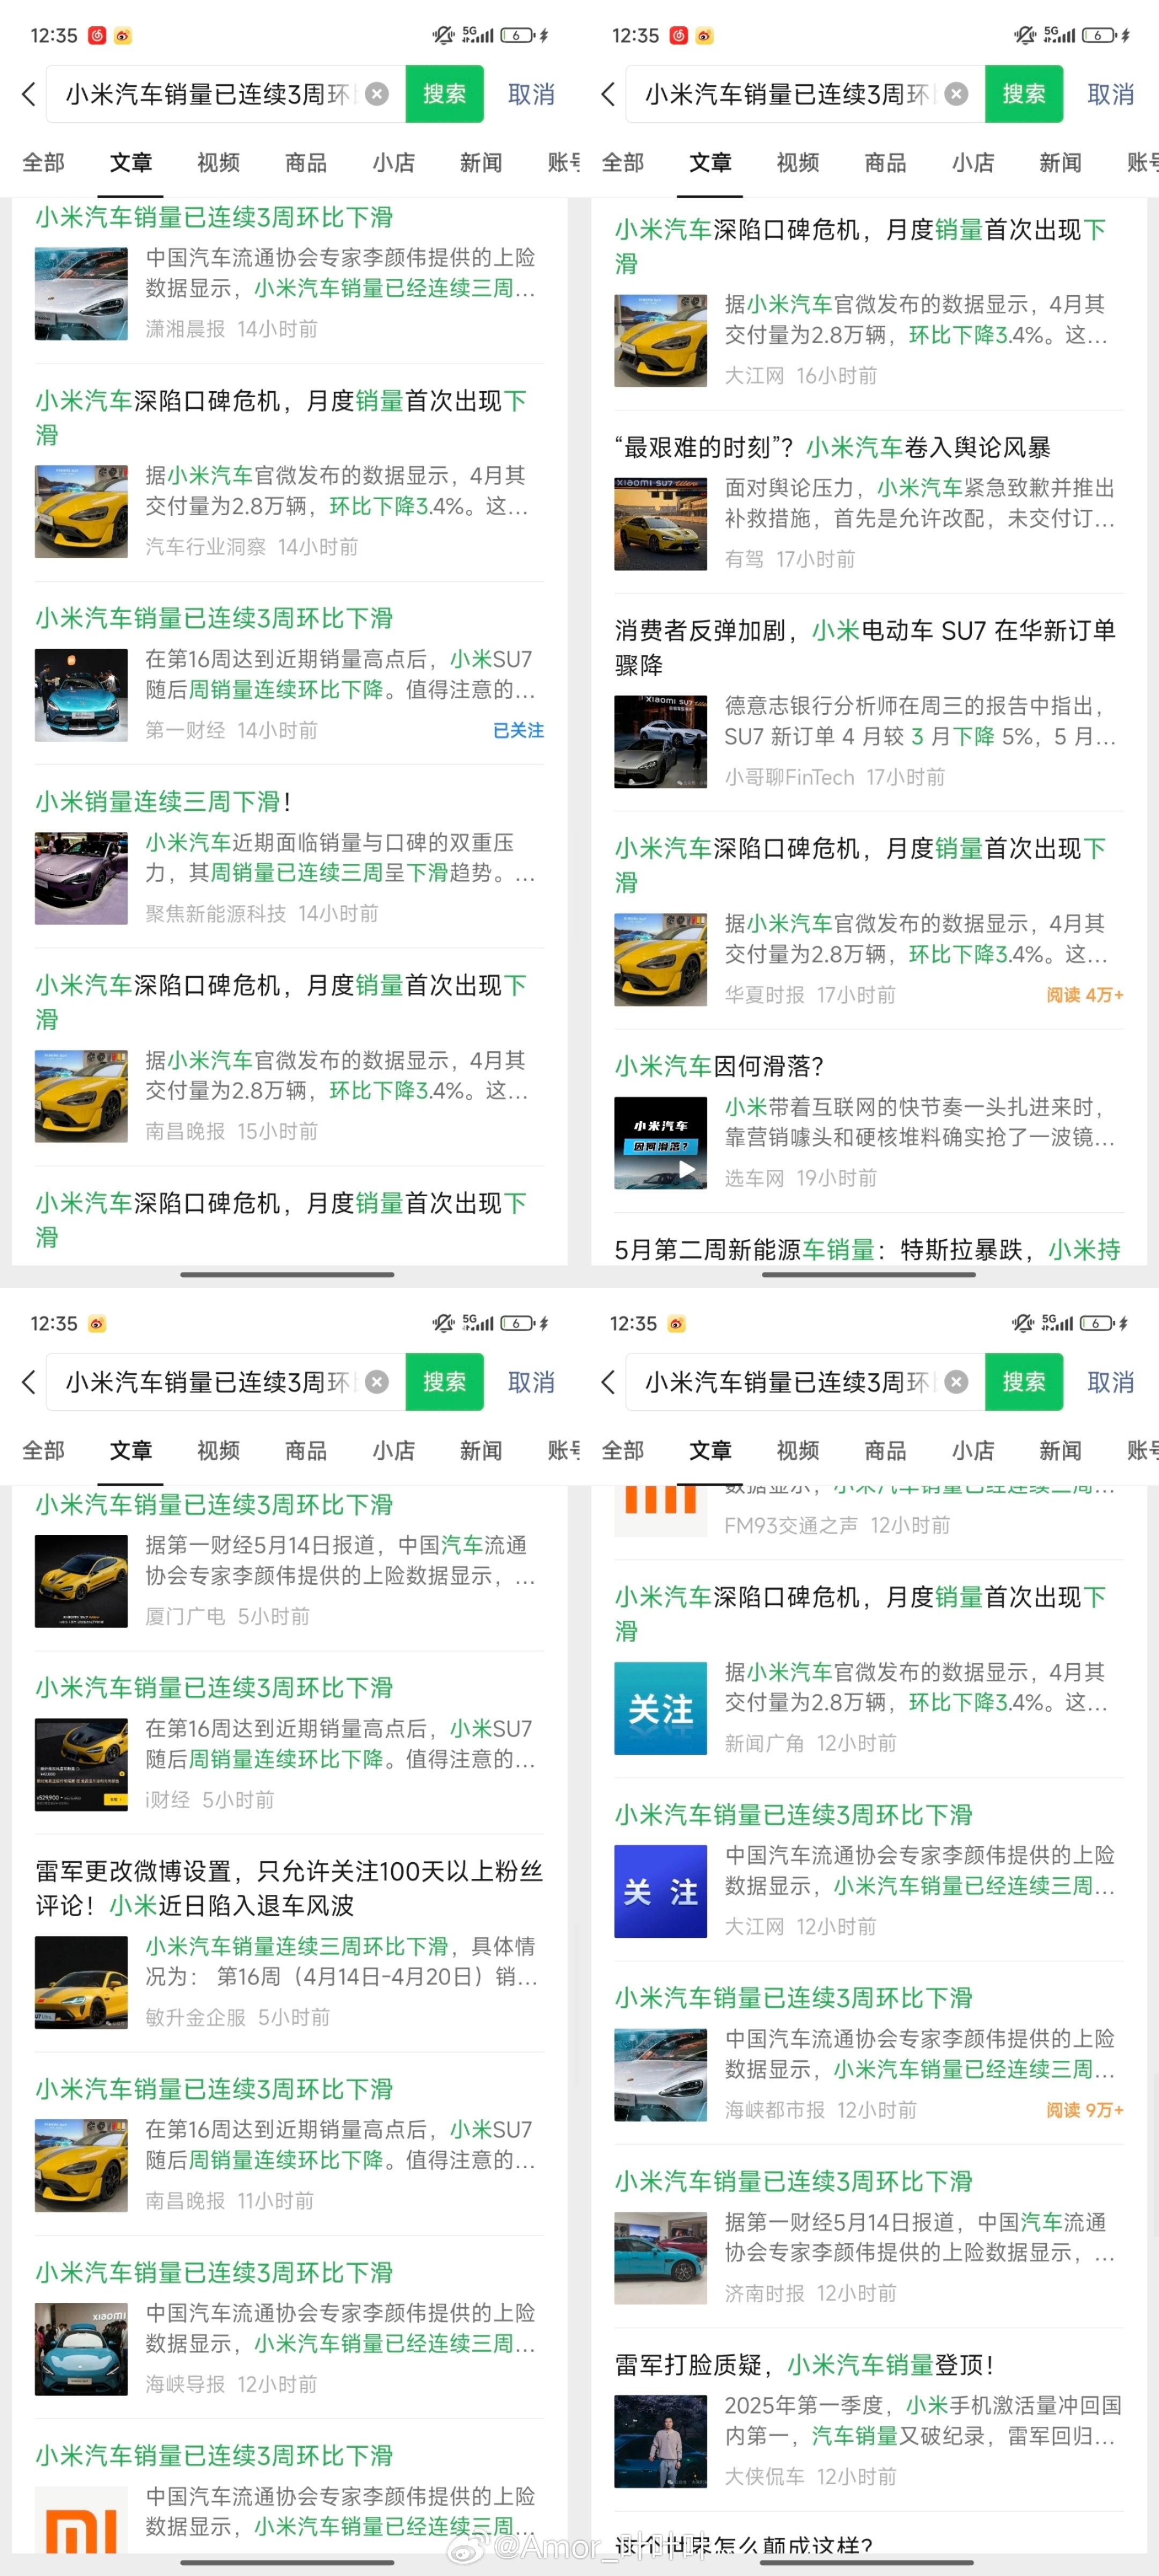
Task: Clear the search text in the bottom-right screenshot
Action: [957, 1382]
